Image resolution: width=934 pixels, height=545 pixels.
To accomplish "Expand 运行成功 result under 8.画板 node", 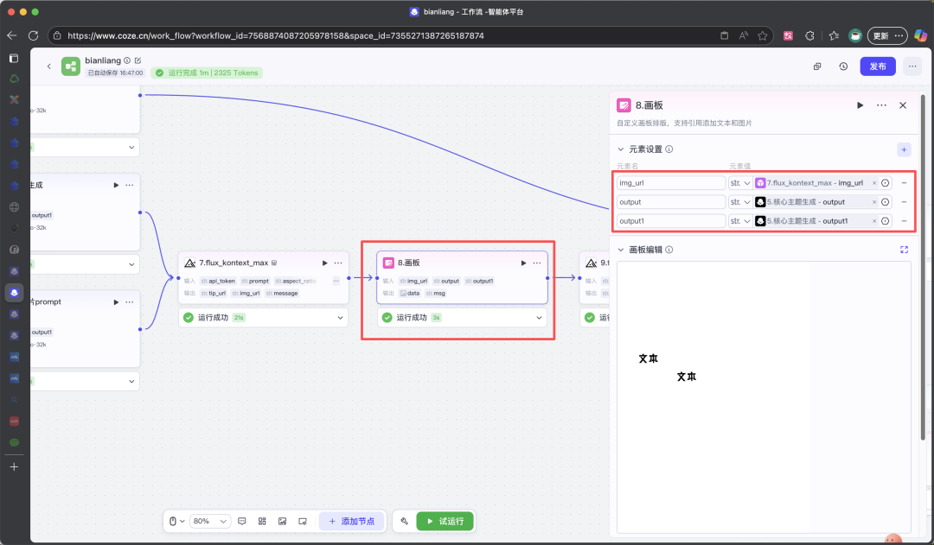I will pos(539,318).
